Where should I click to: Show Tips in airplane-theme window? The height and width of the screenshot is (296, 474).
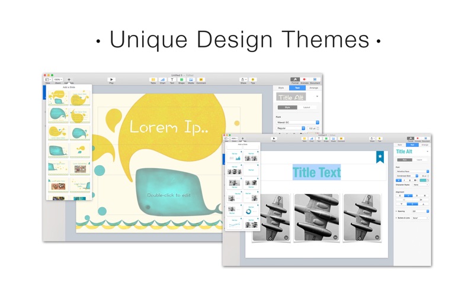(x=380, y=139)
